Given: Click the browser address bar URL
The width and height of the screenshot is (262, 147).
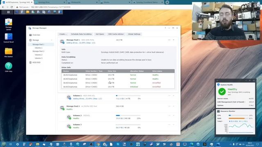Looking at the screenshot, I should coord(50,7).
